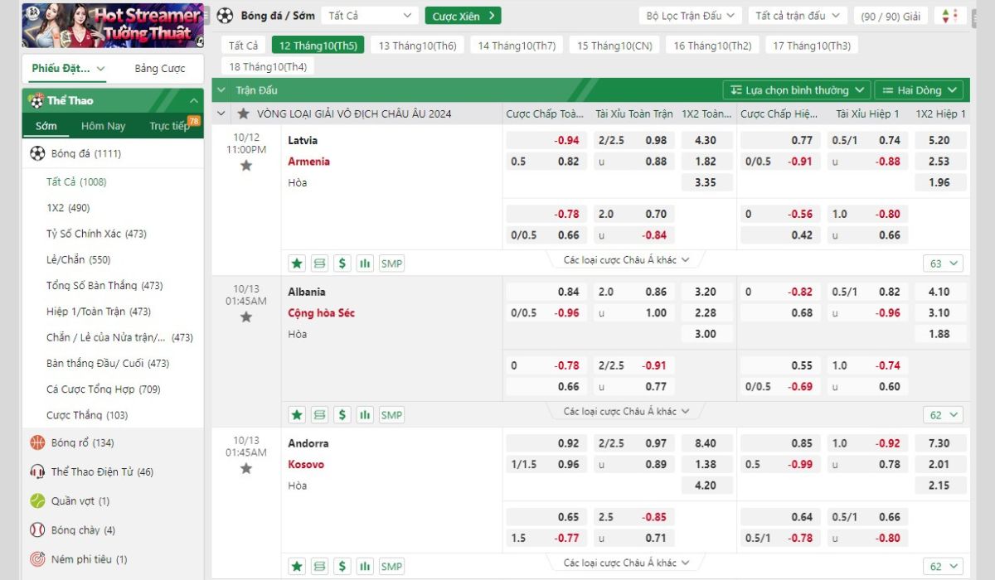Click the lineup field icon under Albania match
995x580 pixels.
[320, 415]
